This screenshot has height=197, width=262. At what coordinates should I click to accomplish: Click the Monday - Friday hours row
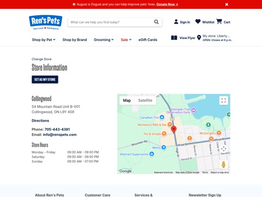65,152
